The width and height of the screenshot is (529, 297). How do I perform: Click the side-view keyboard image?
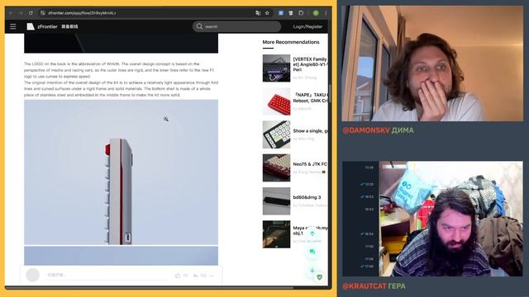click(121, 172)
